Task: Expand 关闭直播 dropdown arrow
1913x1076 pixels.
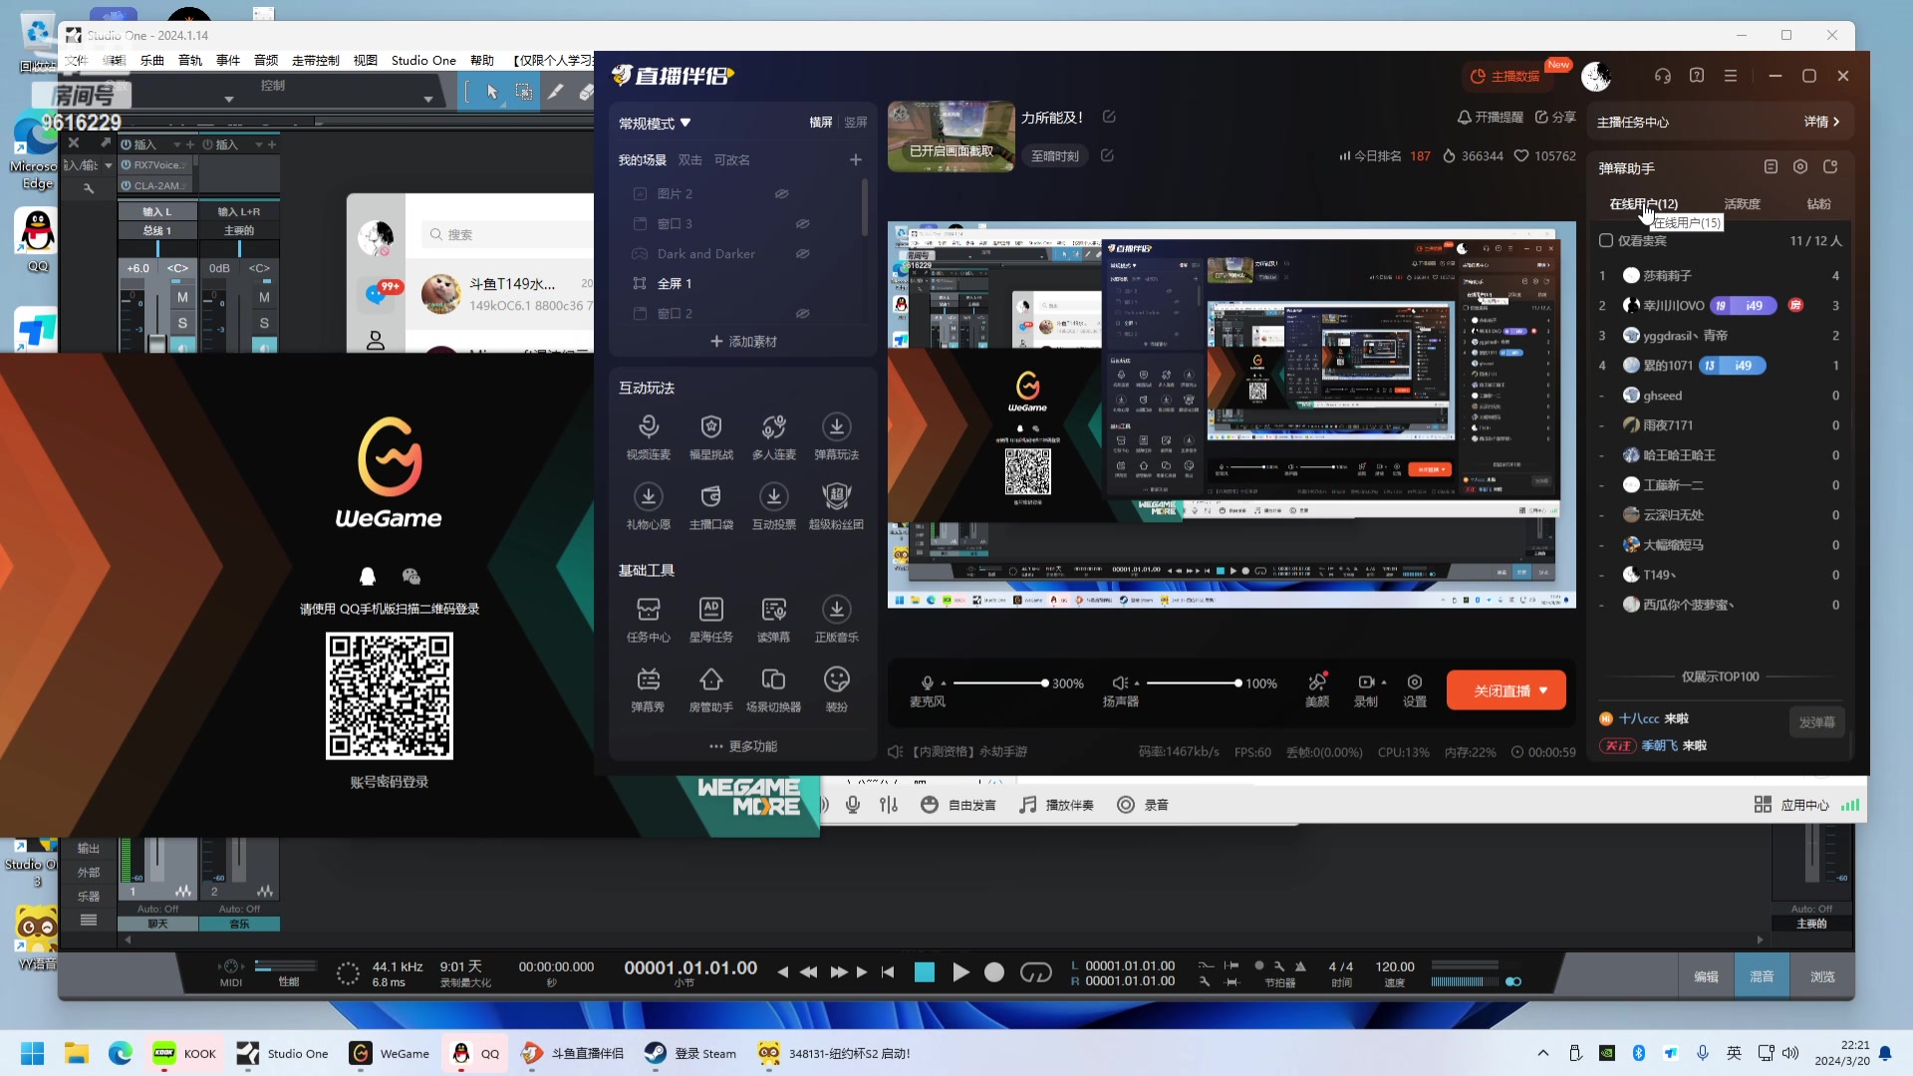Action: pos(1543,690)
